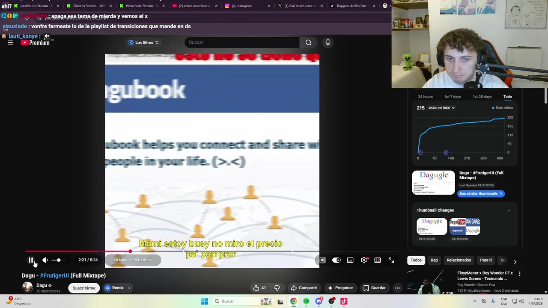Screen dimensions: 548x308
Task: Open the 'Los filtros' vidIQ filter button
Action: 144,42
